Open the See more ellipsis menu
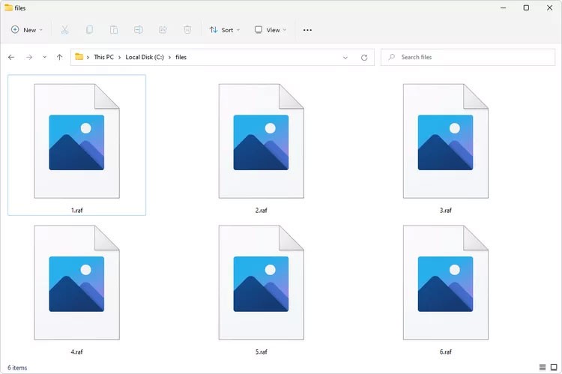This screenshot has width=562, height=374. [307, 30]
